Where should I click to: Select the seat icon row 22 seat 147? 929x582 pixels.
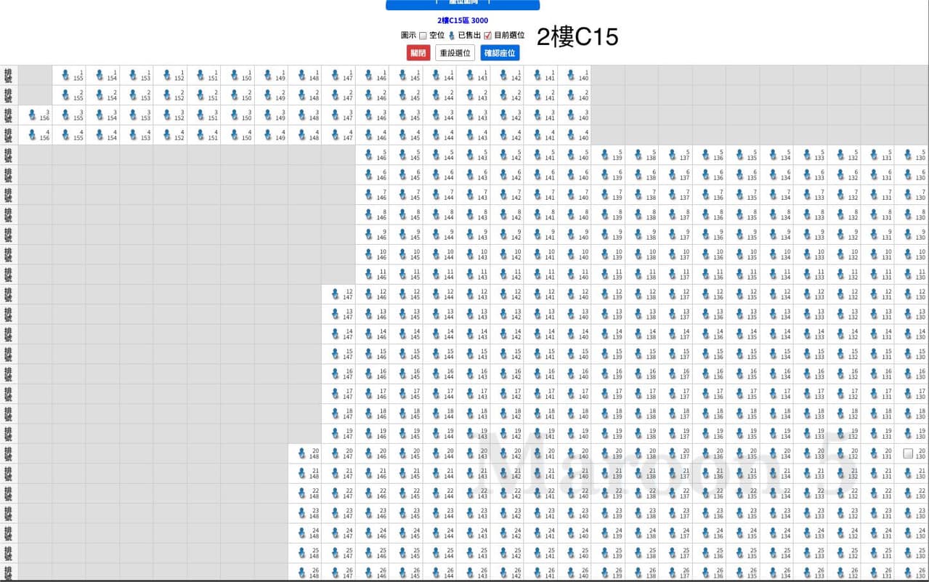tap(336, 494)
